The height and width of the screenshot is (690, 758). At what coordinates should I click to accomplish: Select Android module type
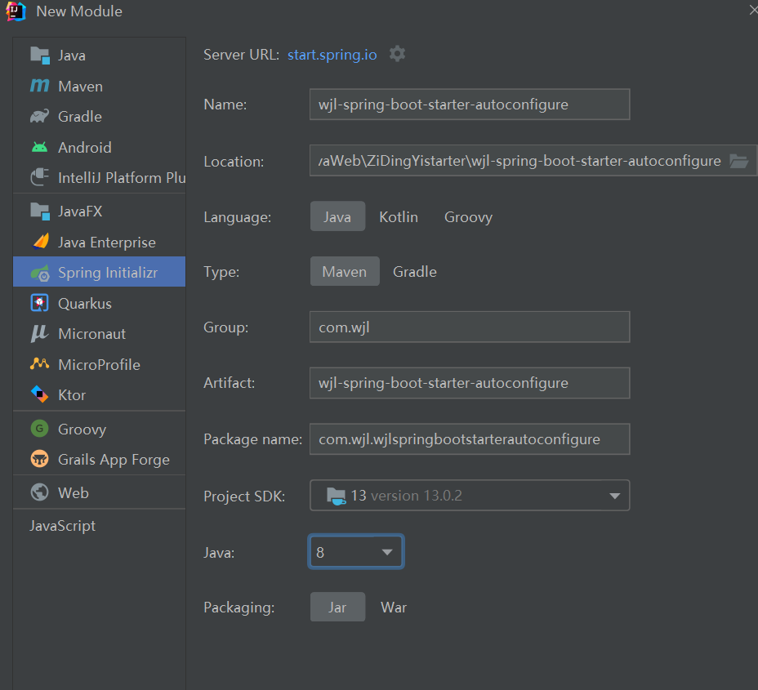coord(99,147)
